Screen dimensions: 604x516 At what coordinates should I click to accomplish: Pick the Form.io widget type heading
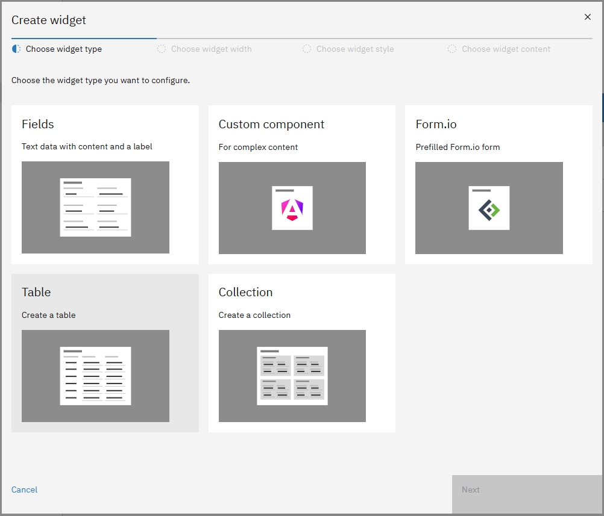436,125
